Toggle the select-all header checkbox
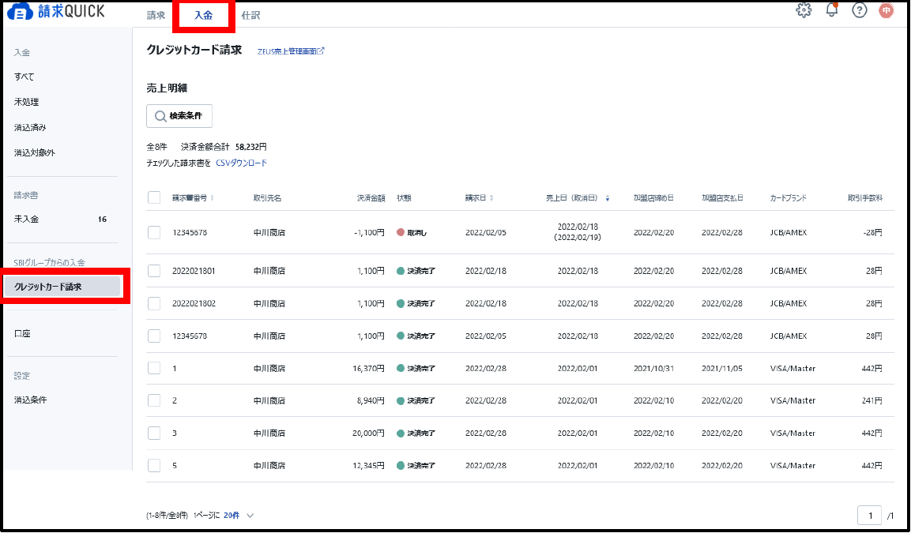This screenshot has width=911, height=533. (154, 197)
